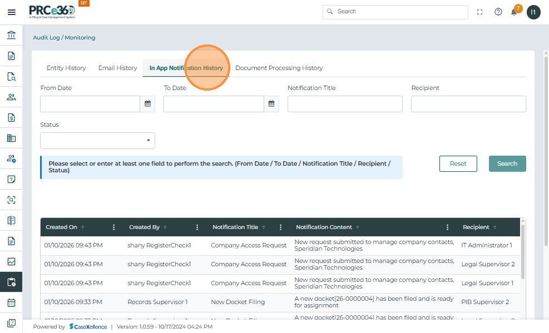Open the From Date calendar picker
549x333 pixels.
[147, 104]
